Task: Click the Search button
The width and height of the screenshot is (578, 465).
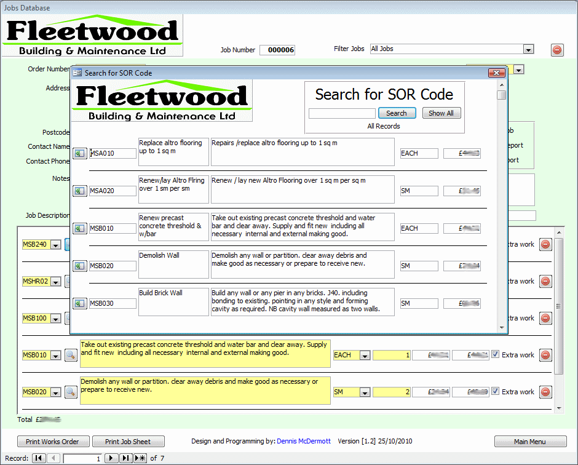Action: click(397, 113)
